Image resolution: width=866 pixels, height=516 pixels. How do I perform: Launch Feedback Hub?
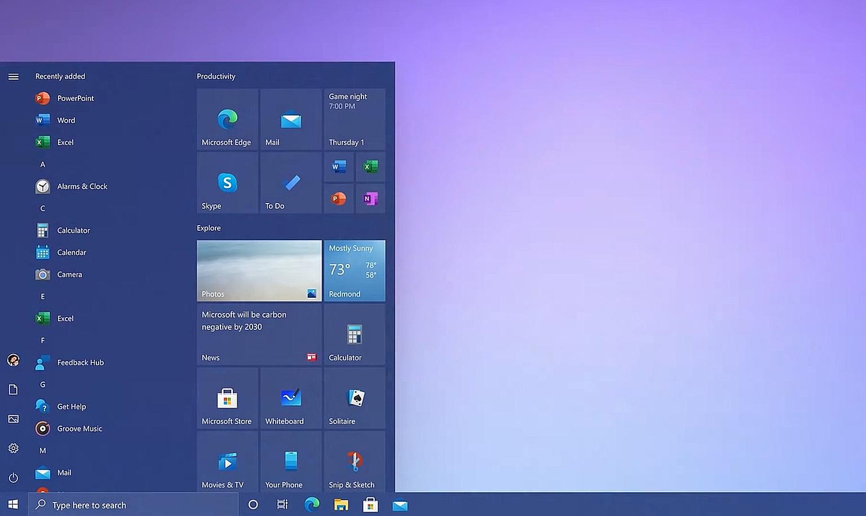click(80, 363)
